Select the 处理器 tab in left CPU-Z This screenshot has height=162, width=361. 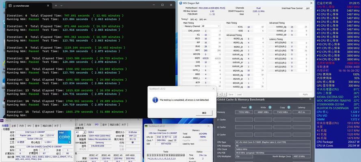pyautogui.click(x=5, y=126)
